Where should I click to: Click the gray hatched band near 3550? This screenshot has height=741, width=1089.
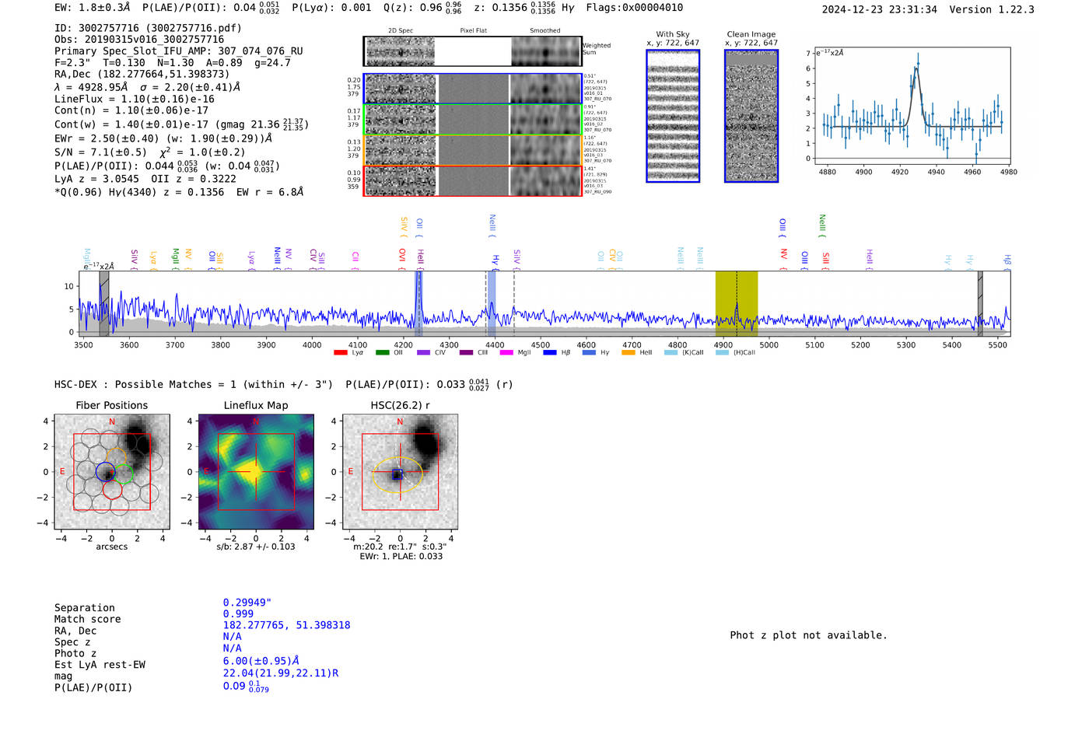(x=104, y=303)
